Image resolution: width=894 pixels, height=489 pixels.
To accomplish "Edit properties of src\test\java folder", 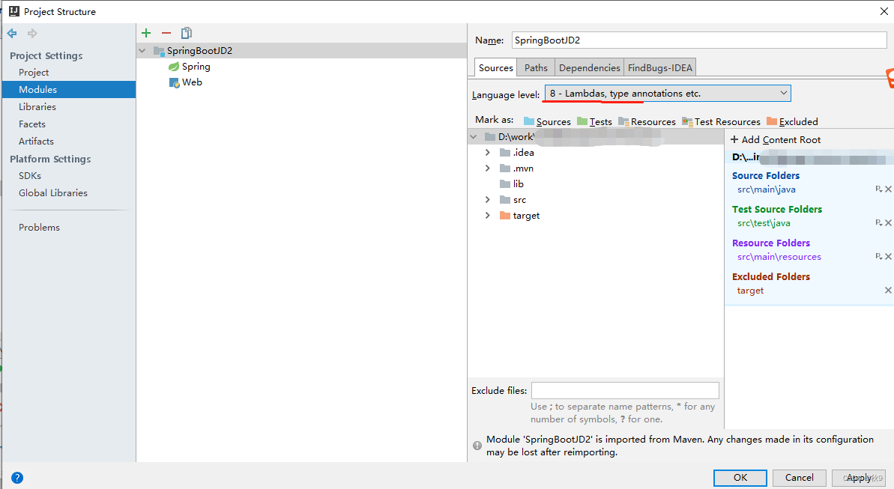I will tap(878, 223).
